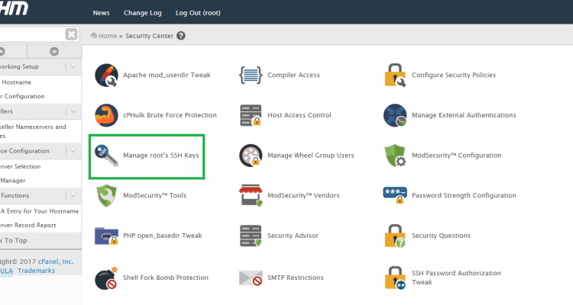Click Security Questions padlock icon
This screenshot has height=305, width=573.
395,236
